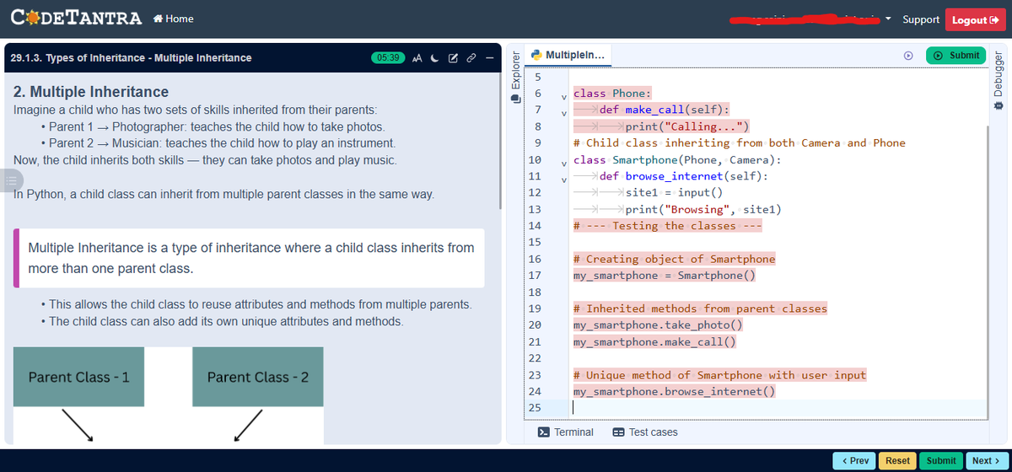Click the code line my_smartphone.make_call()
Viewport: 1012px width, 472px height.
click(x=654, y=342)
